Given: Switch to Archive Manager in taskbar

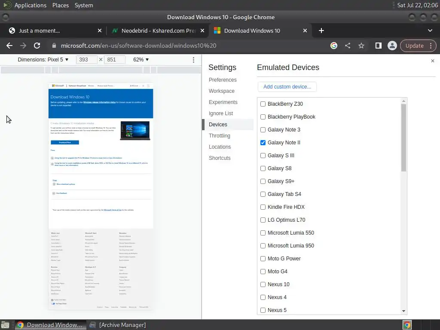Looking at the screenshot, I should click(118, 325).
